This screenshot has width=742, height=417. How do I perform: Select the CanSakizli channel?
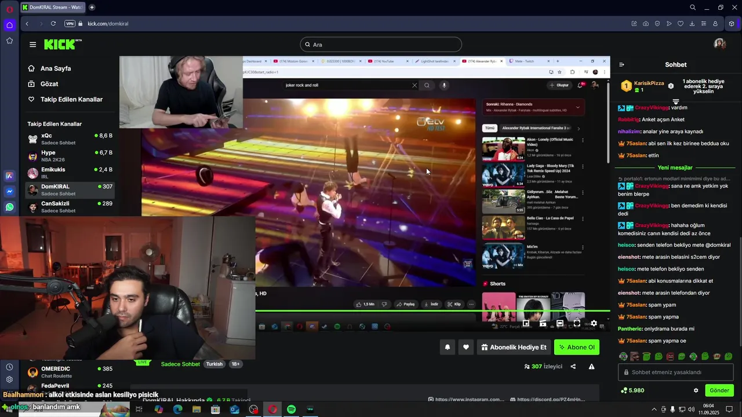point(70,207)
